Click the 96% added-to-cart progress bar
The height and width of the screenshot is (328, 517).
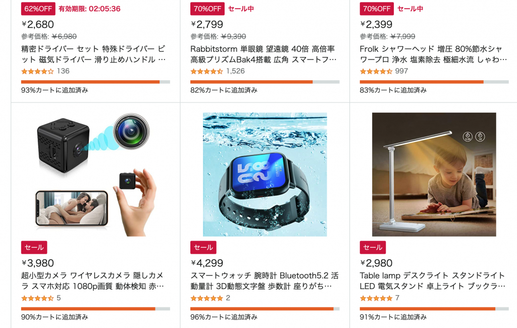(265, 309)
